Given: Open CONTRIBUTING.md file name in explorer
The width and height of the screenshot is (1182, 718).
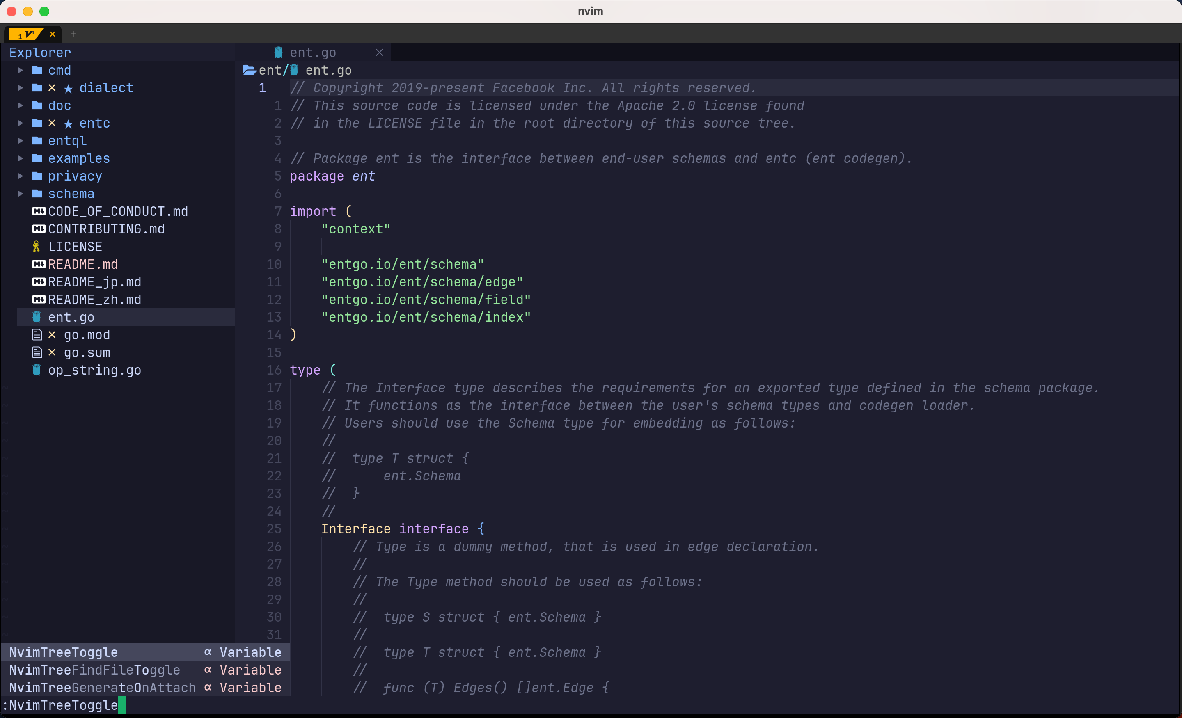Looking at the screenshot, I should 106,229.
